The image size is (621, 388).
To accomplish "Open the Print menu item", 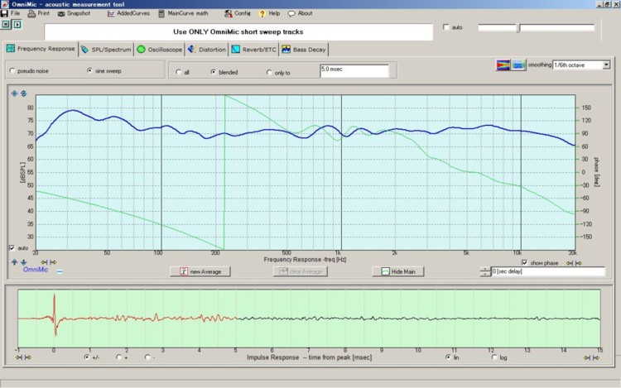I will point(39,13).
